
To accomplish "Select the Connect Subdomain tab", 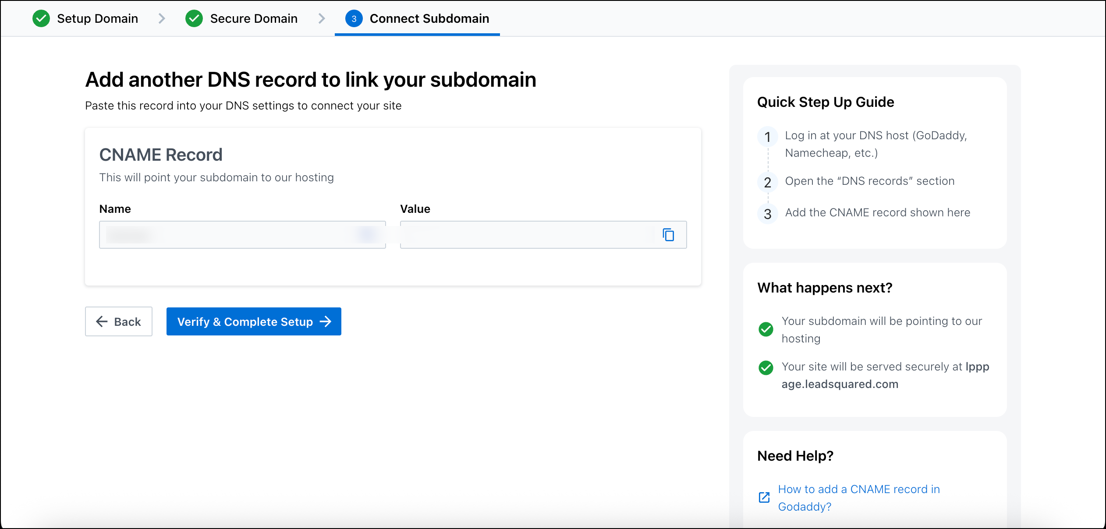I will tap(429, 18).
